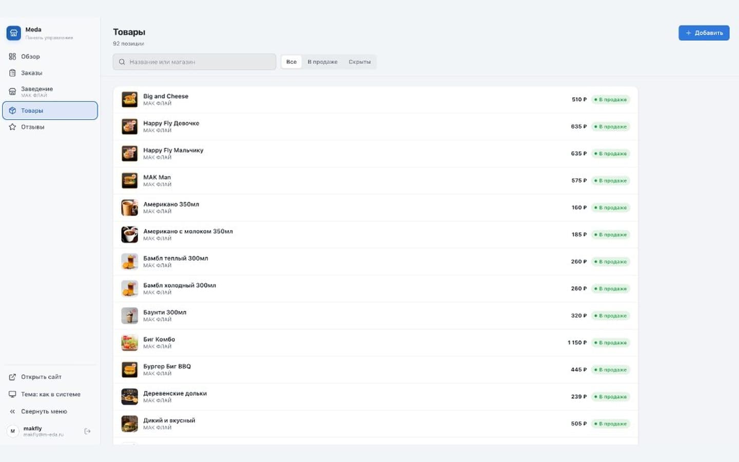Open the Баунти 300мл thumbnail
The width and height of the screenshot is (739, 462).
(x=129, y=316)
